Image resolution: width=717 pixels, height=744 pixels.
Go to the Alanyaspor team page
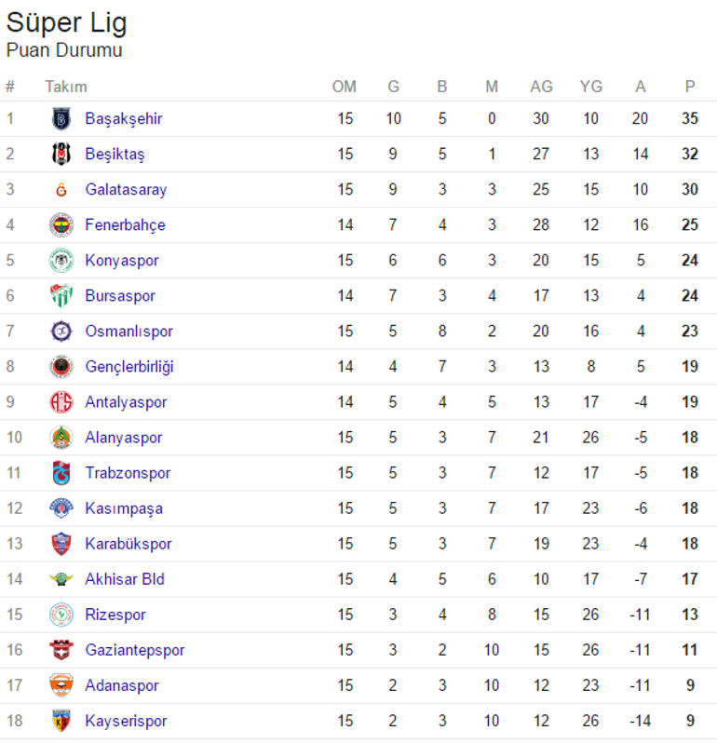click(x=123, y=438)
